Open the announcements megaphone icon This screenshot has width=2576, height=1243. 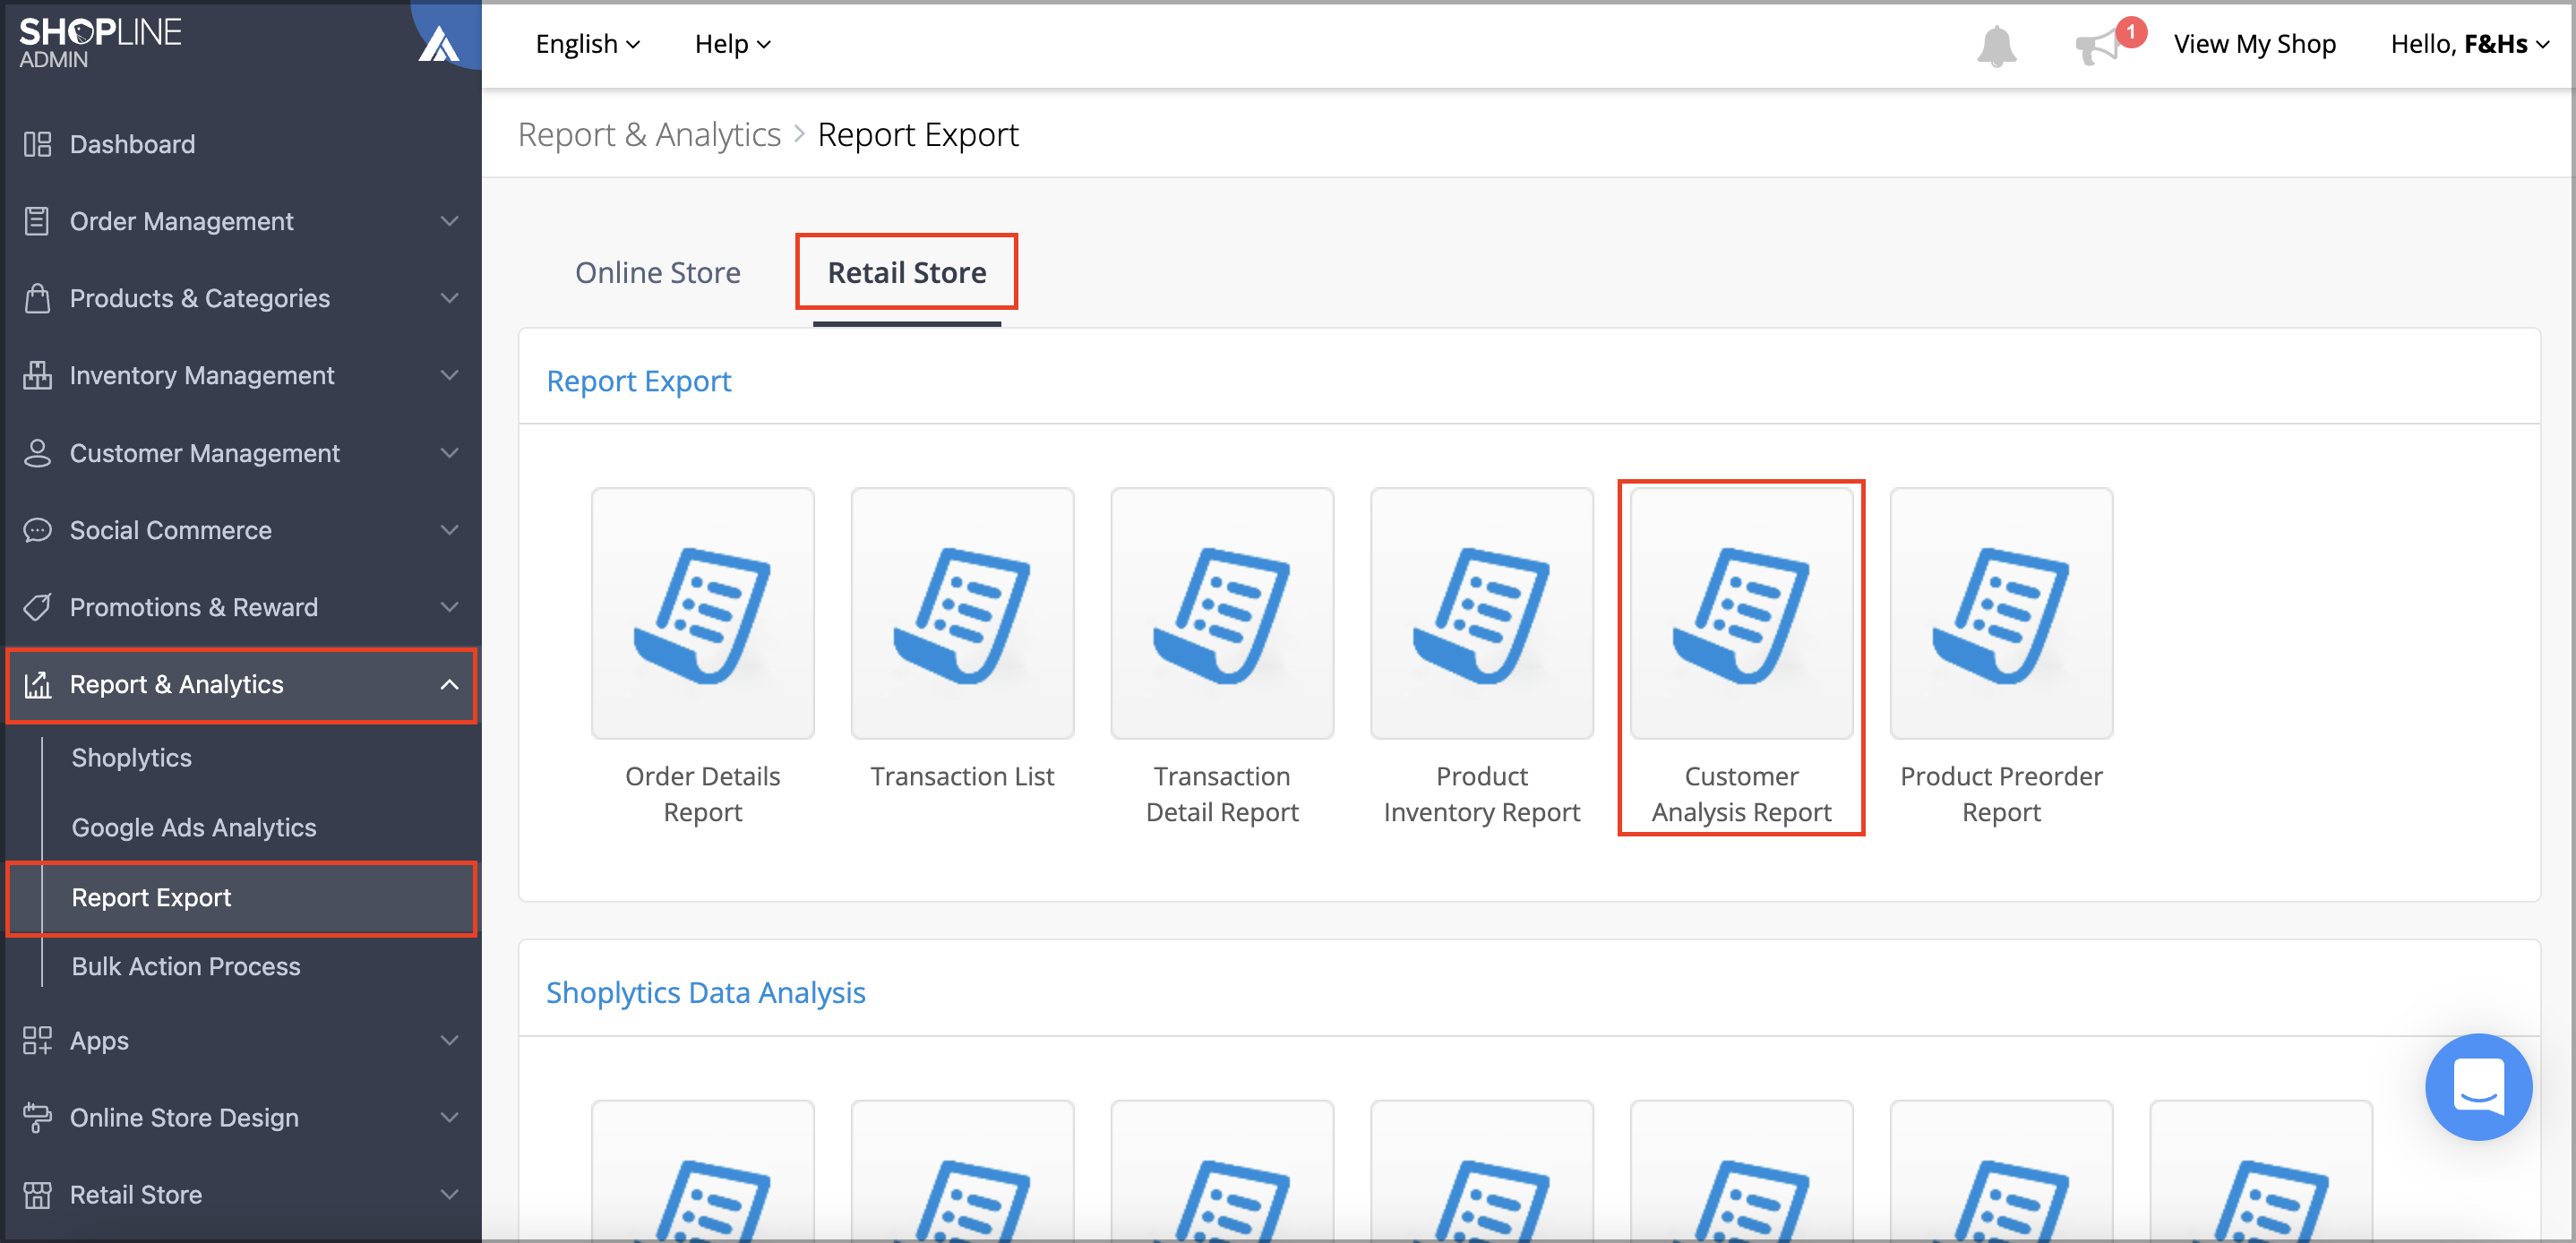coord(2097,46)
